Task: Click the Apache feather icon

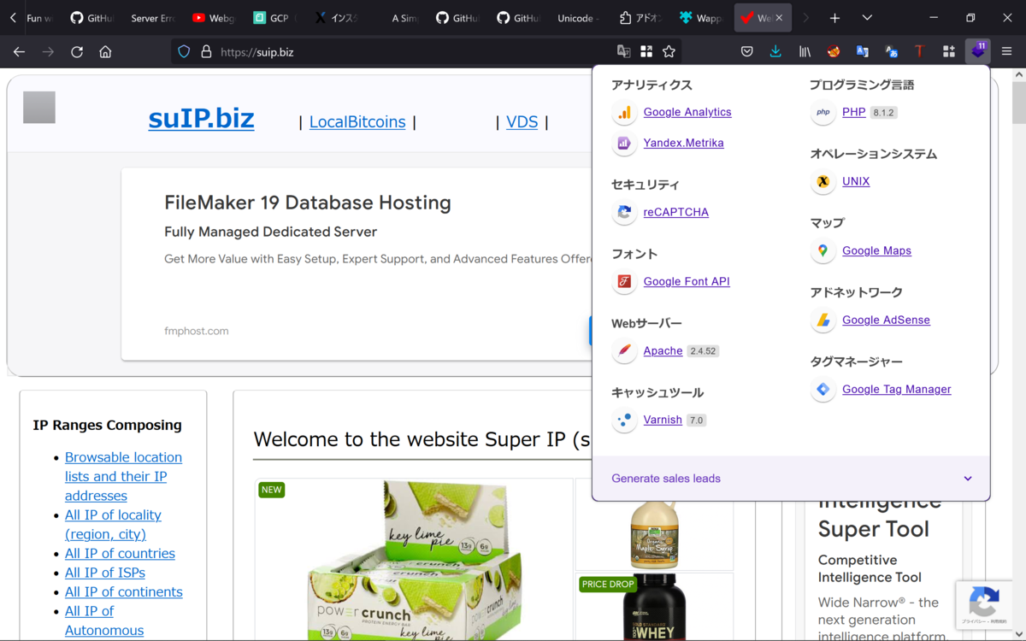Action: pos(624,350)
